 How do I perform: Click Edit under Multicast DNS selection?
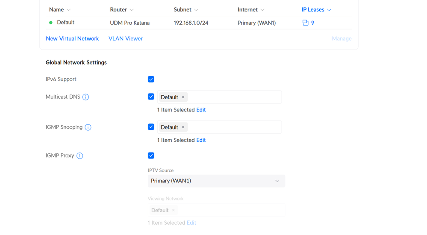tap(201, 110)
